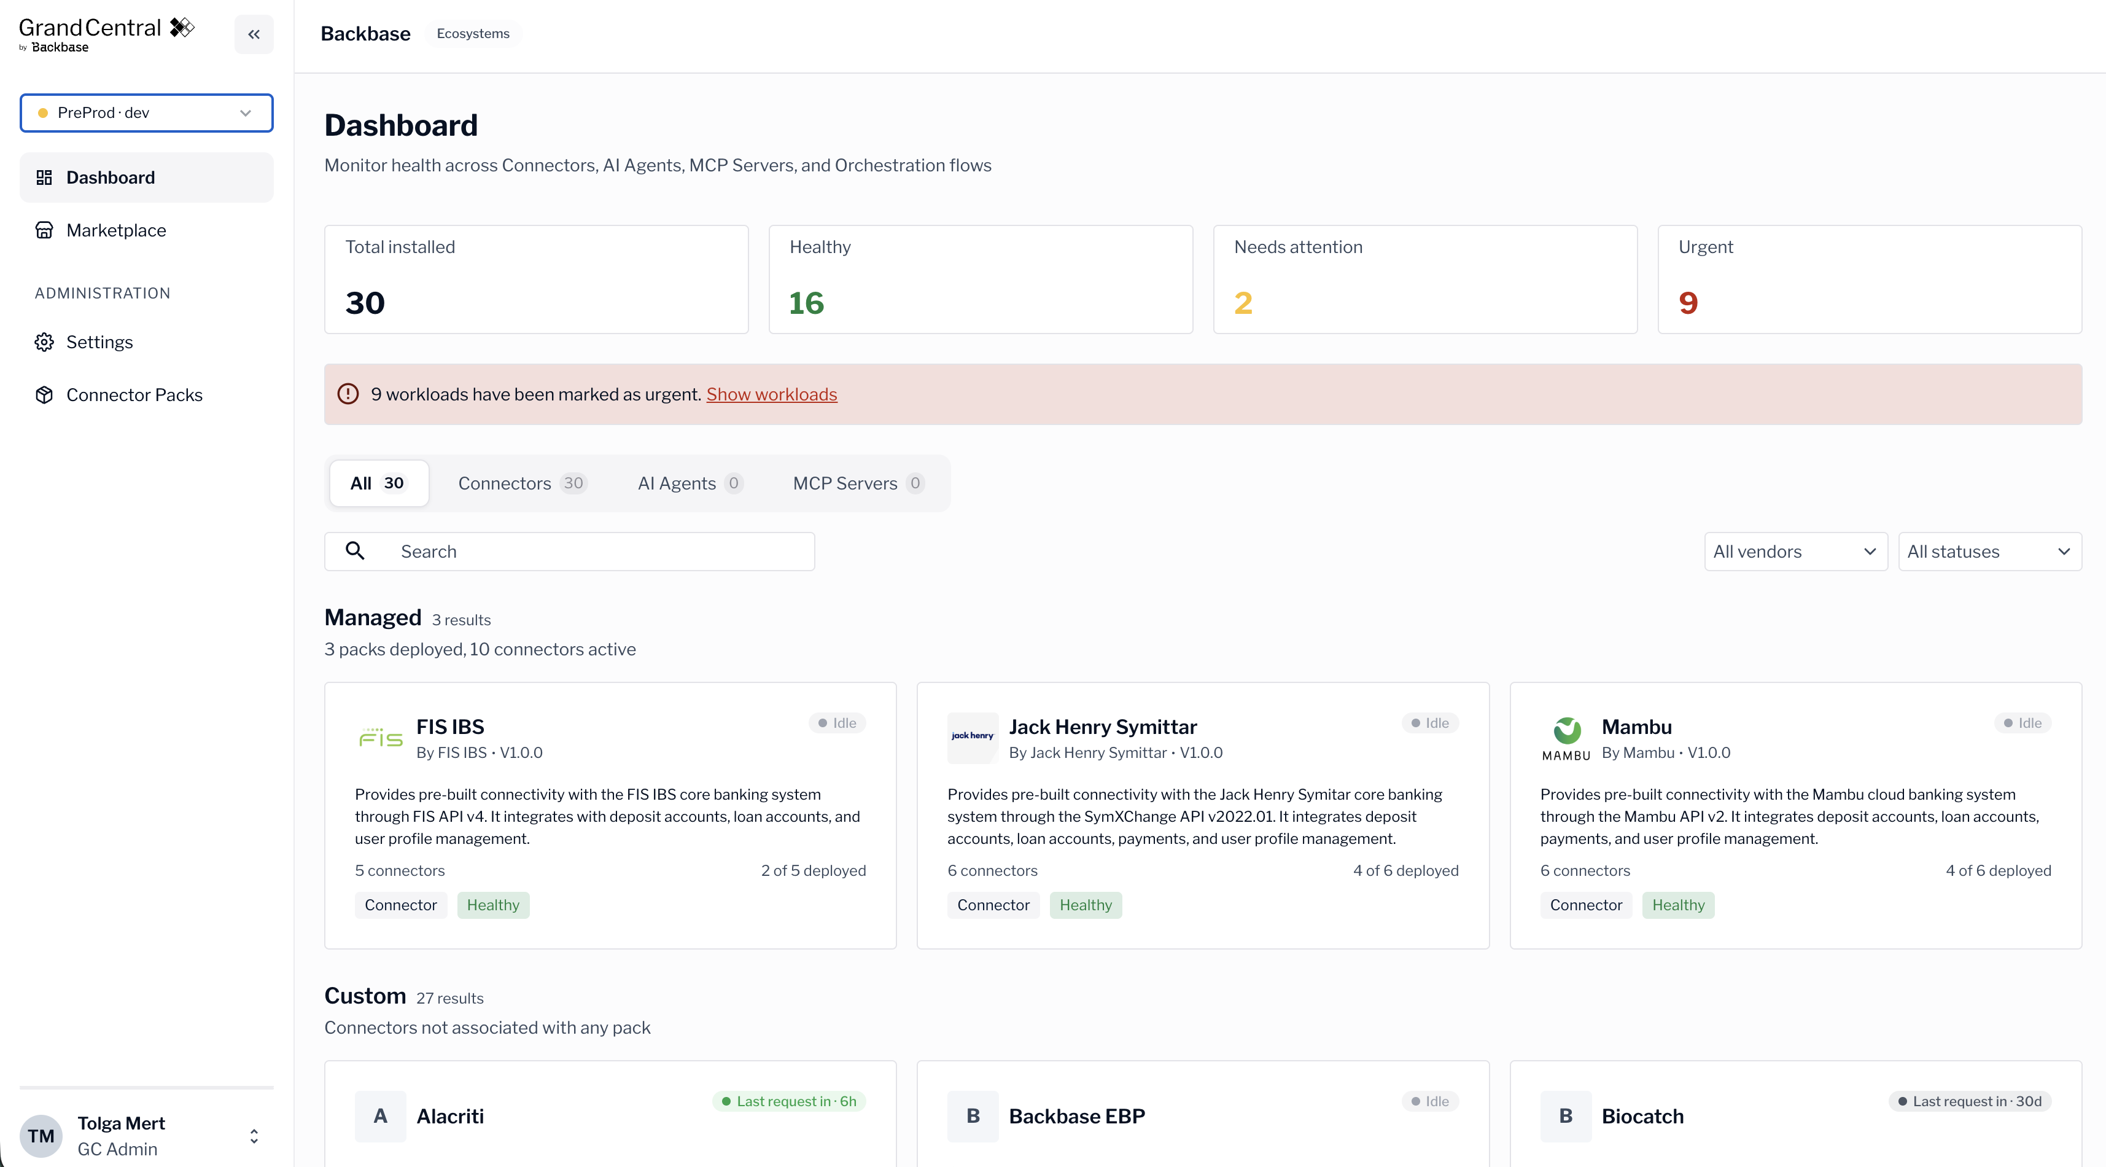Image resolution: width=2106 pixels, height=1167 pixels.
Task: Click the Jack Henry logo thumbnail
Action: click(973, 738)
